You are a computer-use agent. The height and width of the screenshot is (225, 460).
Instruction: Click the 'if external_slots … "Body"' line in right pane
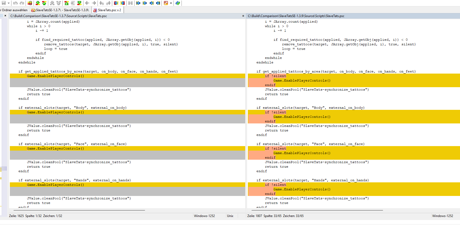pos(310,108)
